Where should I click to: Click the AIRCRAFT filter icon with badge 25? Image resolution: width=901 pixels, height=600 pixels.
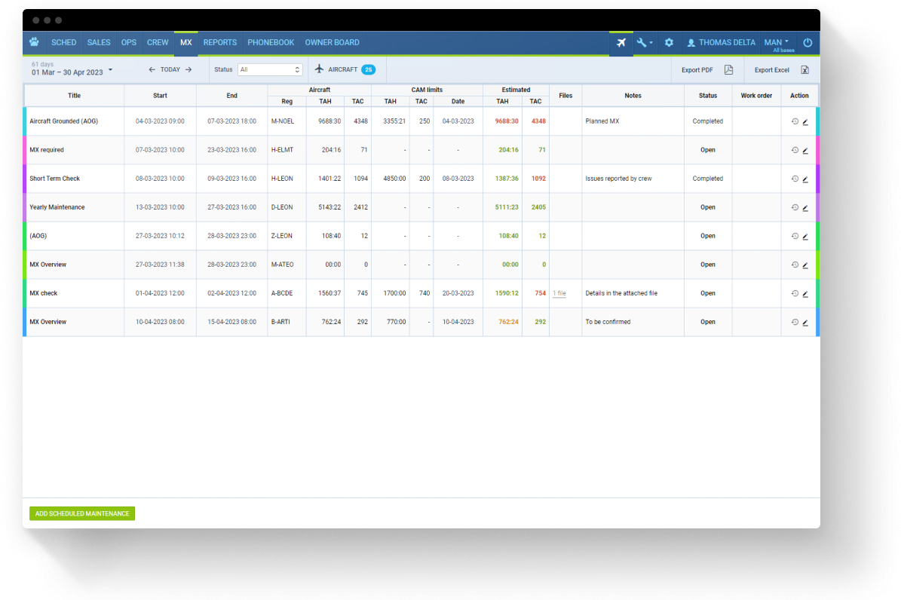point(319,69)
